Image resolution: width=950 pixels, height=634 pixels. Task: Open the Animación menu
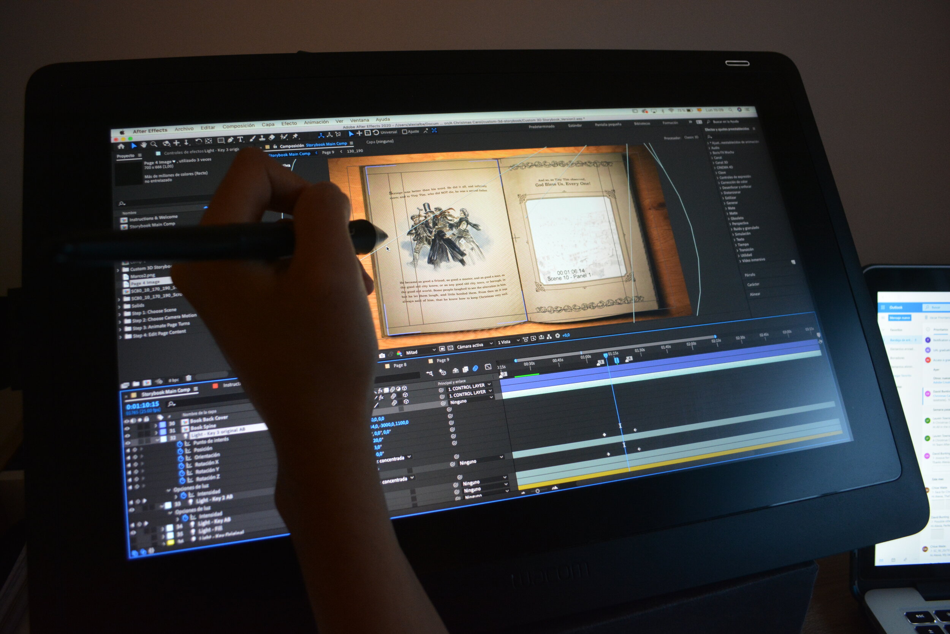tap(316, 122)
